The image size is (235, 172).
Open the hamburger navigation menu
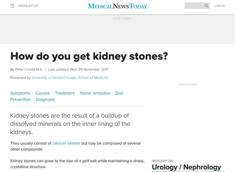(x=11, y=5)
